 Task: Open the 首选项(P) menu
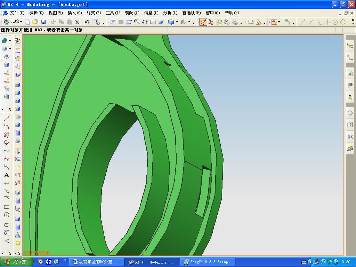click(x=192, y=13)
